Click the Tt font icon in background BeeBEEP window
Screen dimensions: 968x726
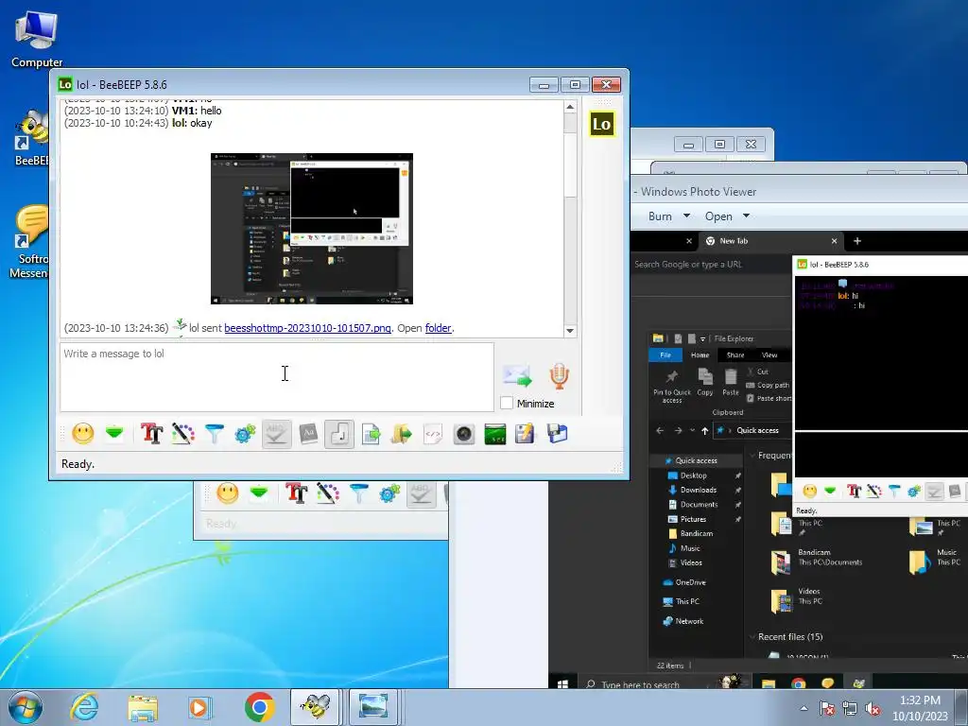[x=296, y=493]
